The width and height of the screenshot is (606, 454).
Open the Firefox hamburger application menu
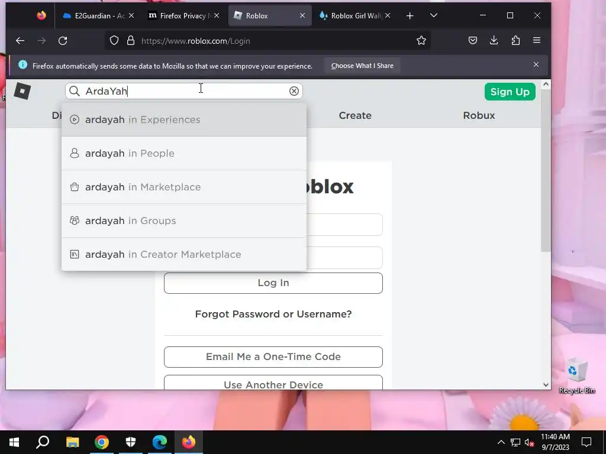pyautogui.click(x=537, y=40)
